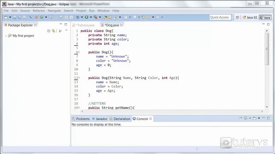Click the Print toolbar icon
Image resolution: width=275 pixels, height=154 pixels.
click(x=24, y=17)
